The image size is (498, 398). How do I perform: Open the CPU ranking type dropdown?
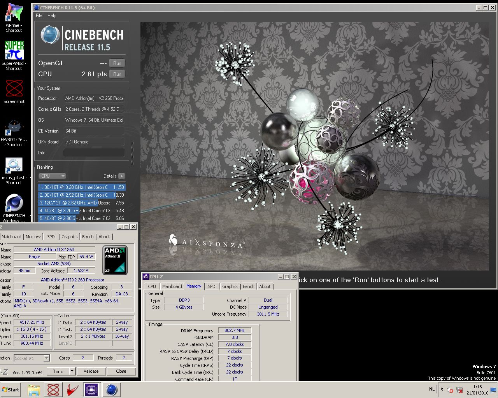53,176
